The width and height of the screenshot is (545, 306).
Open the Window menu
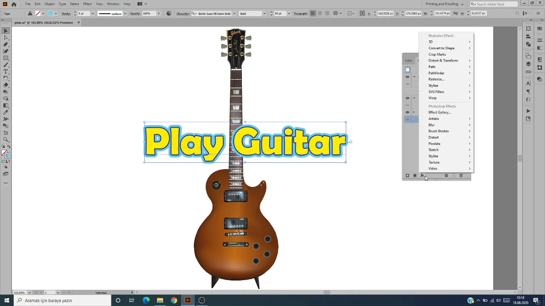coord(113,4)
